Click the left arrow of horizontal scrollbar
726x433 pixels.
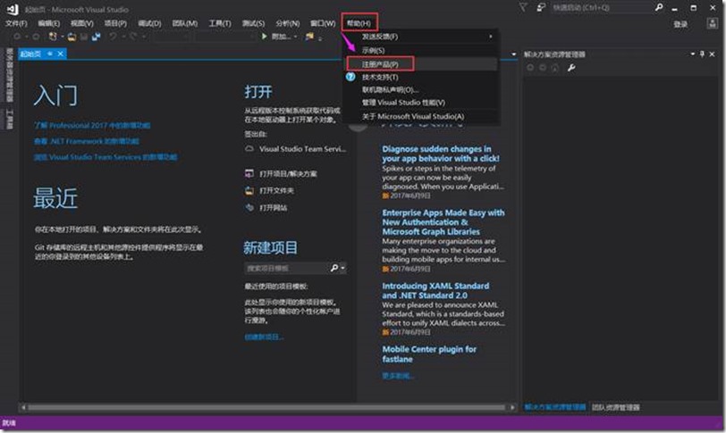(x=22, y=407)
